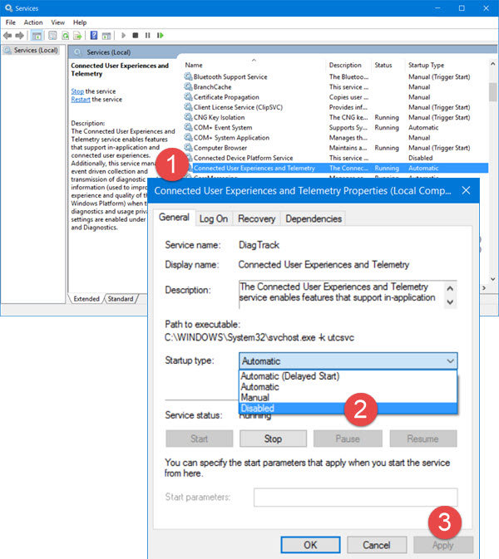
Task: Click the Restart Service toolbar icon
Action: coord(160,36)
